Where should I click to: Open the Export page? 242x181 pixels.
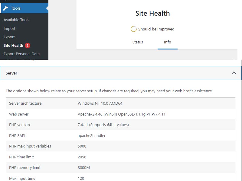coord(9,37)
